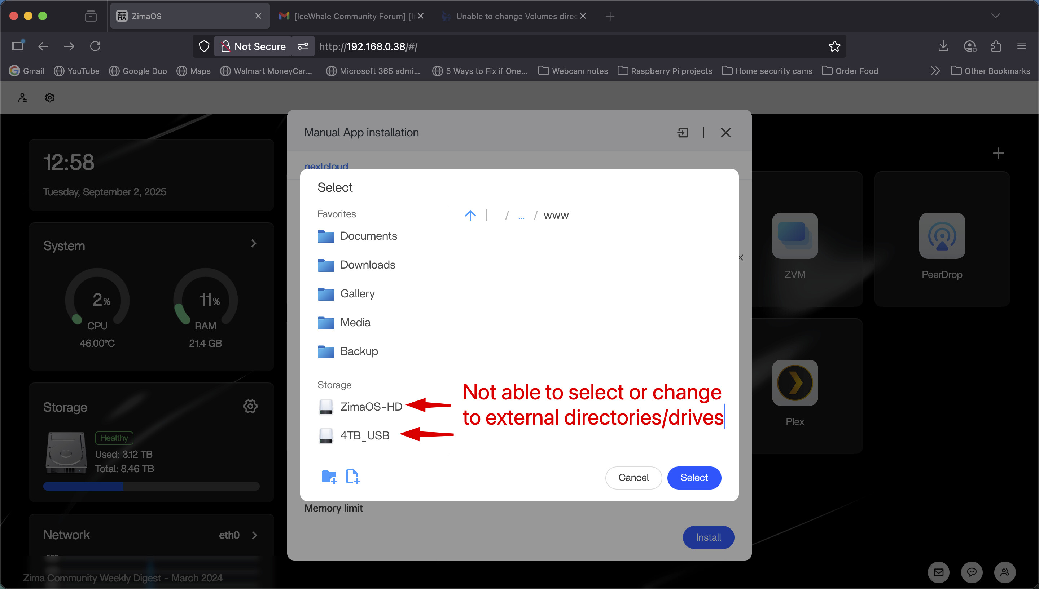This screenshot has height=589, width=1039.
Task: Go up one directory with arrow icon
Action: 470,215
